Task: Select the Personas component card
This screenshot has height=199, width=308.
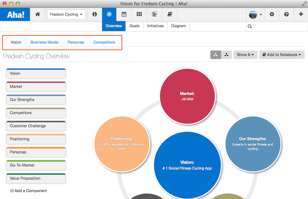Action: tap(36, 152)
